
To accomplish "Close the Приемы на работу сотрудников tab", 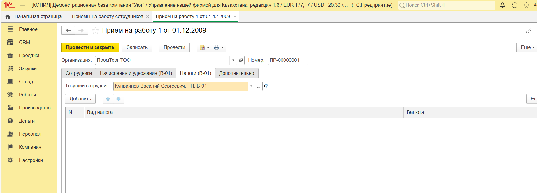I will point(148,17).
